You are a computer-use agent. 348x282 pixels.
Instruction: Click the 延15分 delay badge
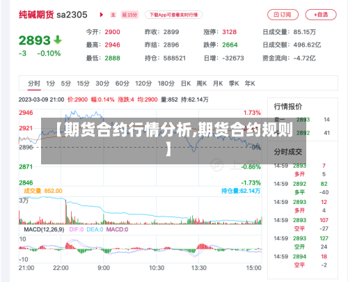tap(129, 15)
